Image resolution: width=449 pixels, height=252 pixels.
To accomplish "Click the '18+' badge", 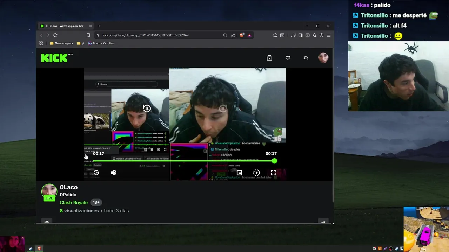I will click(96, 202).
